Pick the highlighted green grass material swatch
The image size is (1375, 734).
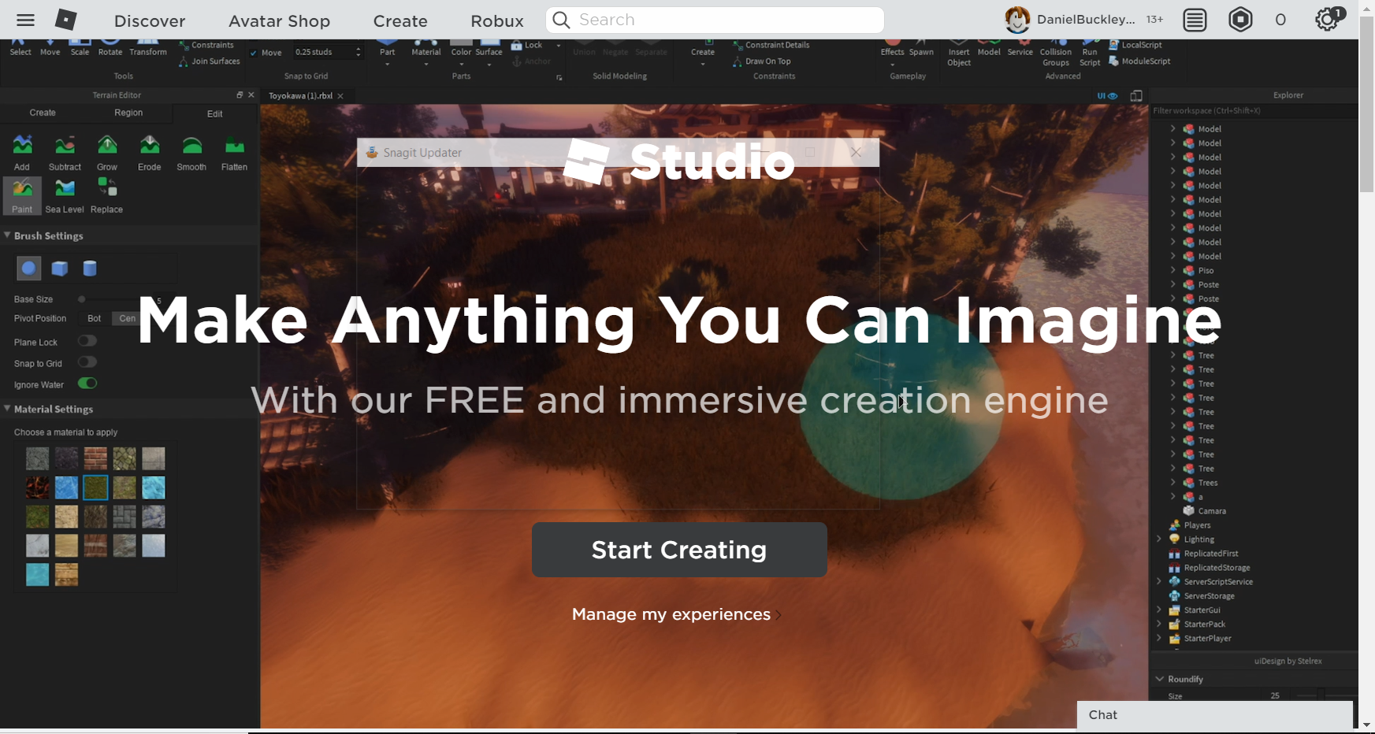[95, 487]
